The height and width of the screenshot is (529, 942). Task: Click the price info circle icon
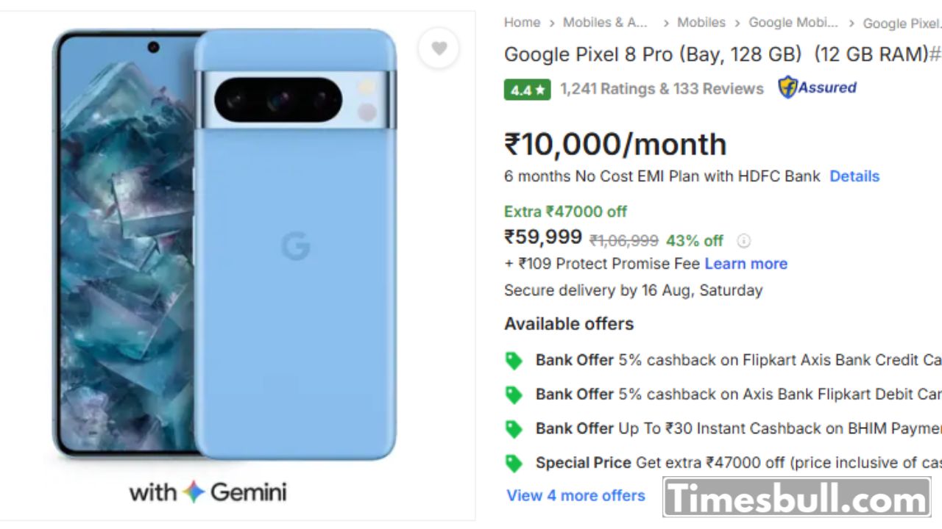coord(744,241)
